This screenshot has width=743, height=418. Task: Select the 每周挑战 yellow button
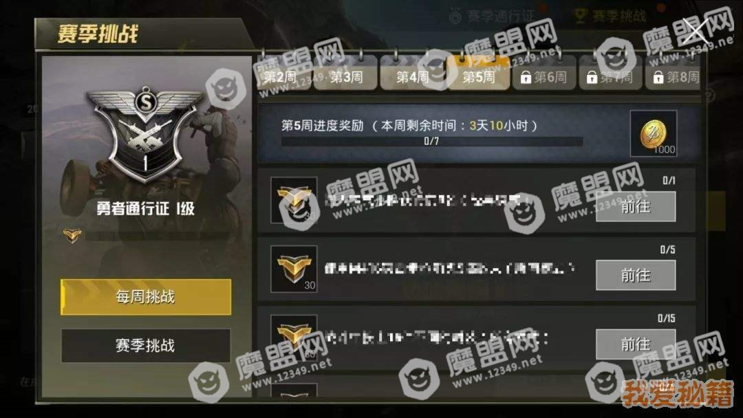(x=146, y=297)
